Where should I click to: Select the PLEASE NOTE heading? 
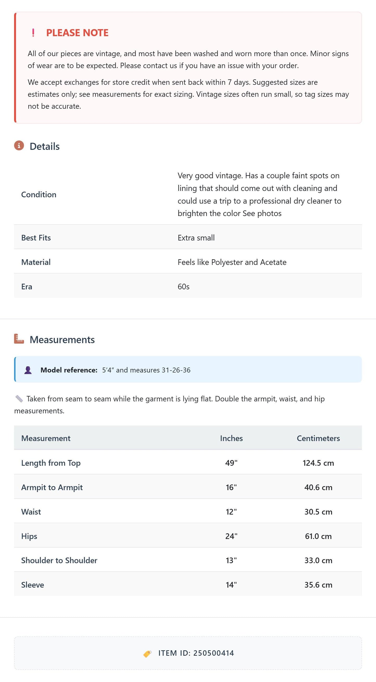(x=77, y=33)
